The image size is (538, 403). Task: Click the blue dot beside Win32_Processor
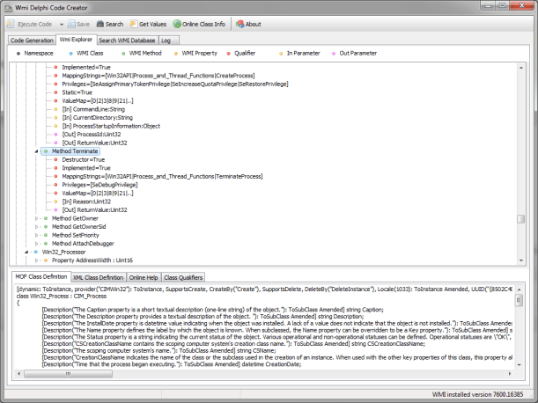coord(35,252)
